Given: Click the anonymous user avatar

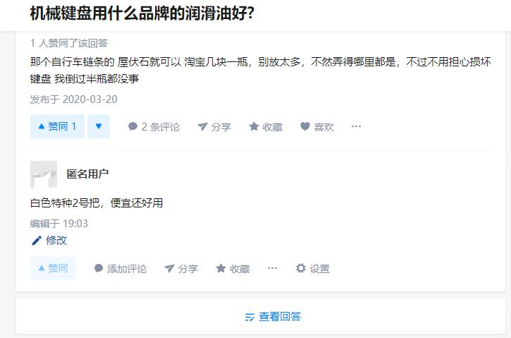Looking at the screenshot, I should point(44,174).
